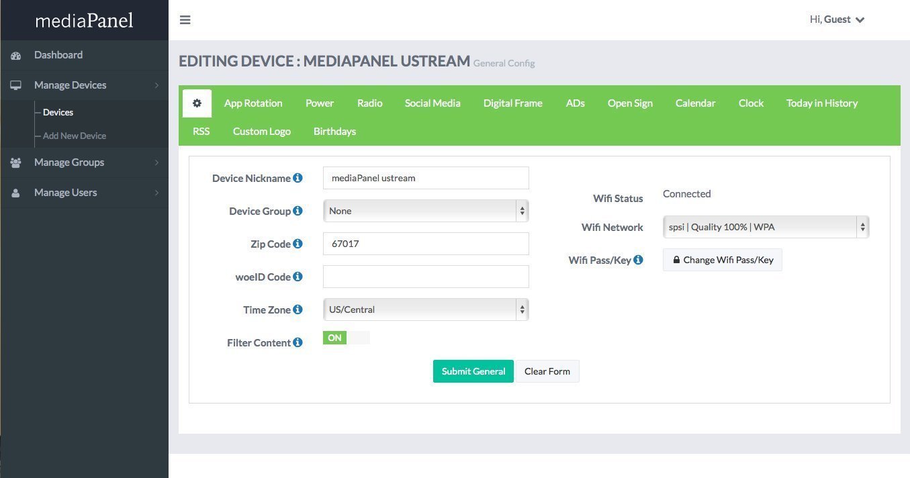The height and width of the screenshot is (478, 910).
Task: Expand the Guest user menu
Action: point(837,19)
